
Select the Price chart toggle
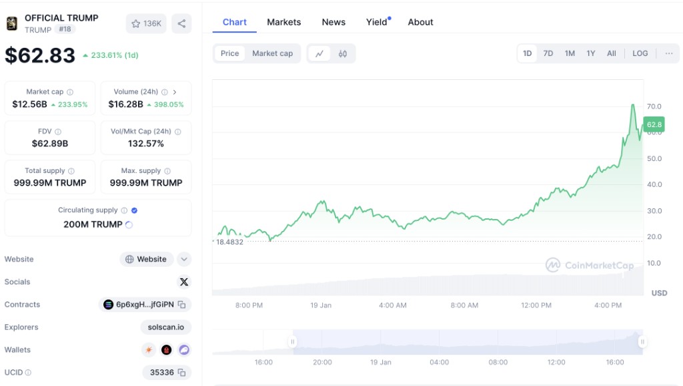(x=229, y=53)
